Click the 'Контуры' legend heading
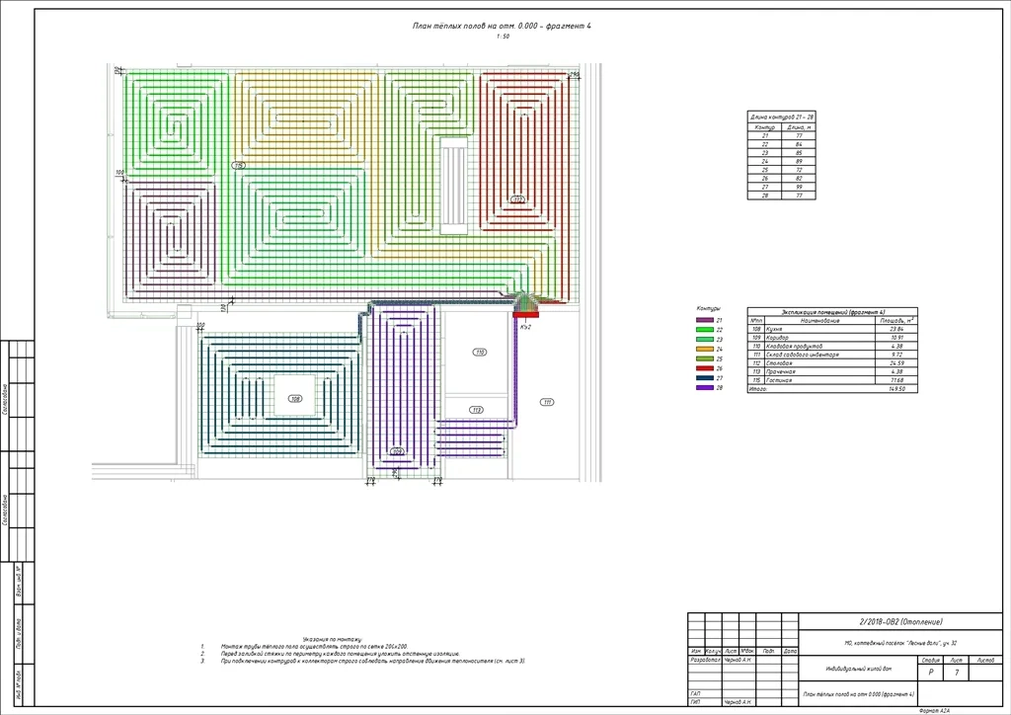The image size is (1011, 715). pos(709,309)
